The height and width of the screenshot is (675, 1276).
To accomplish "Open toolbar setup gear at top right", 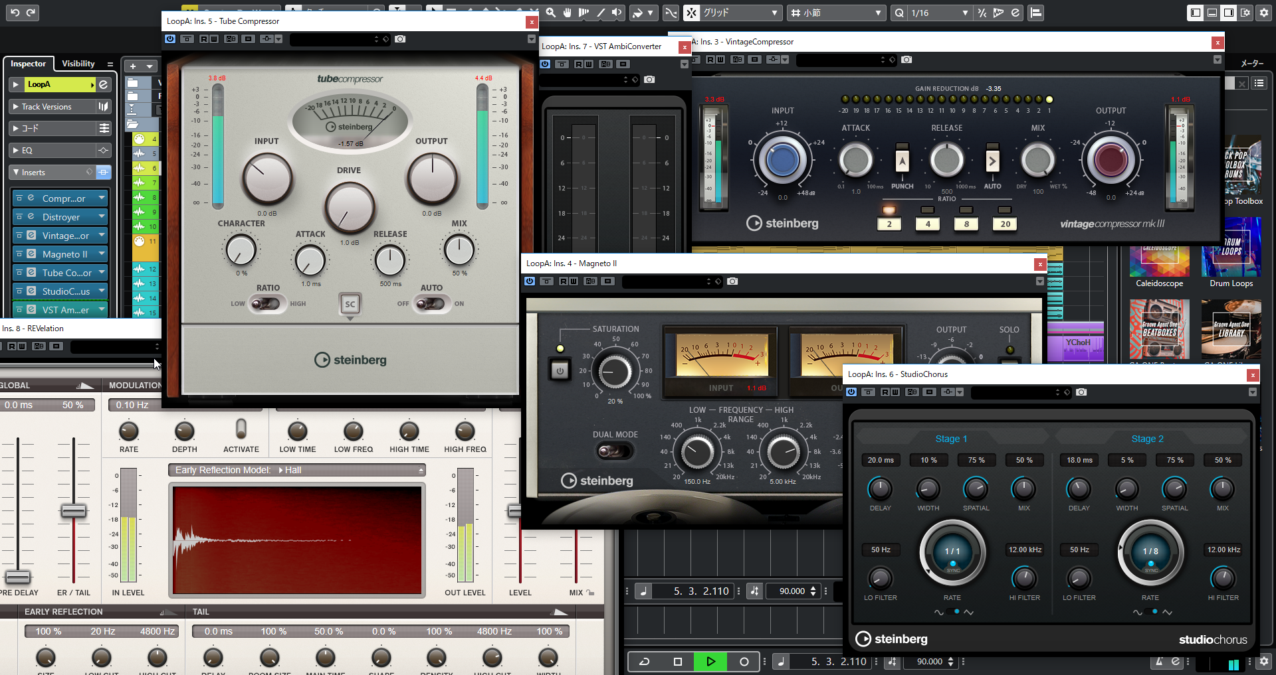I will (1264, 13).
